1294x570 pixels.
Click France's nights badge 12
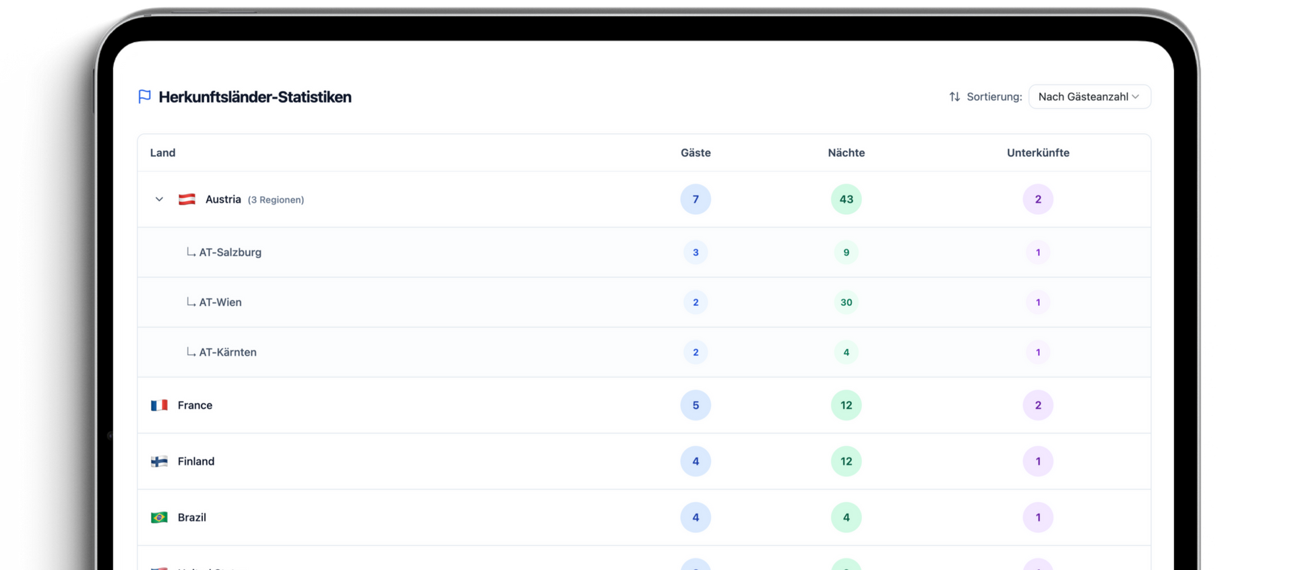pyautogui.click(x=846, y=405)
